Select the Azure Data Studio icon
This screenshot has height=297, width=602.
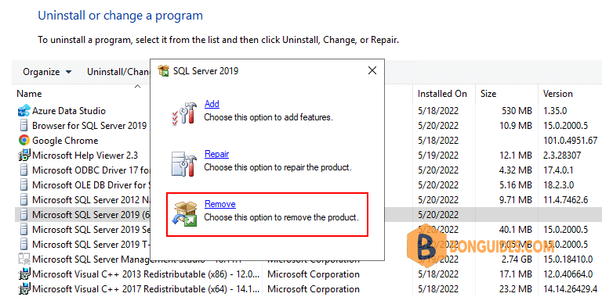pyautogui.click(x=24, y=111)
